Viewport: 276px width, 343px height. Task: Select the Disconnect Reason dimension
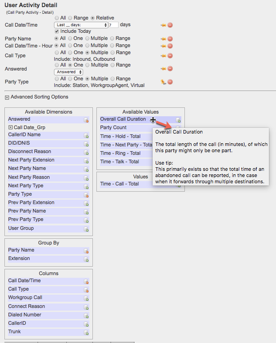[x=30, y=151]
